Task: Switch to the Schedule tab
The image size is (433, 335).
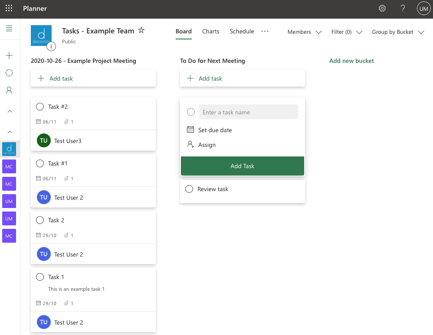Action: pos(242,32)
